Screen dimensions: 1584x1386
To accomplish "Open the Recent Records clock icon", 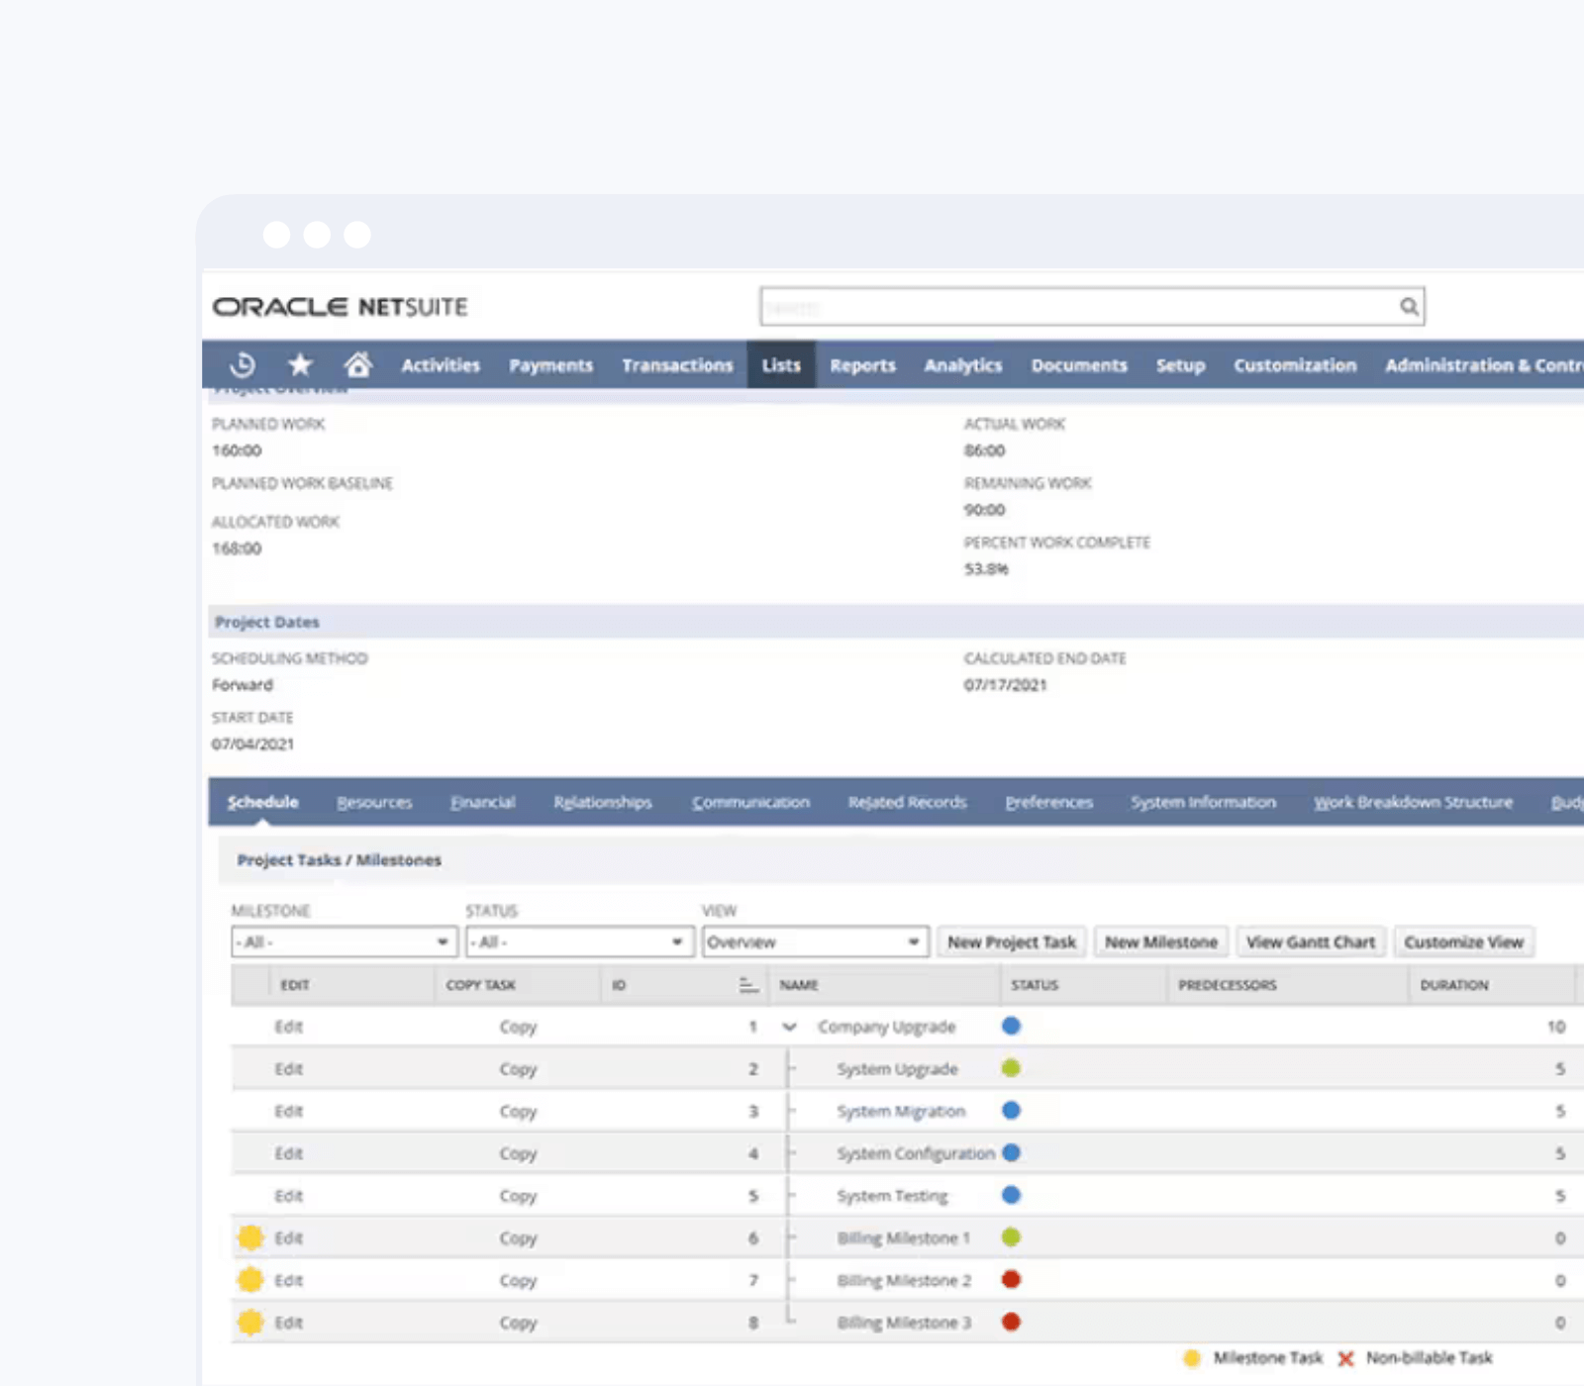I will 243,365.
